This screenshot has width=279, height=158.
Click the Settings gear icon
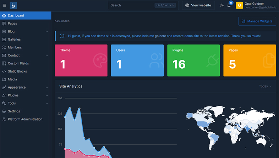click(x=4, y=111)
